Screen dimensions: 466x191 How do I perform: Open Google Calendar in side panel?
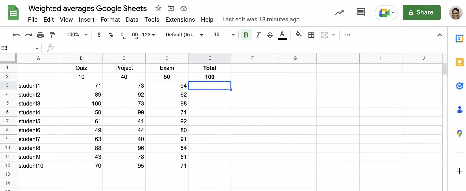click(x=459, y=38)
